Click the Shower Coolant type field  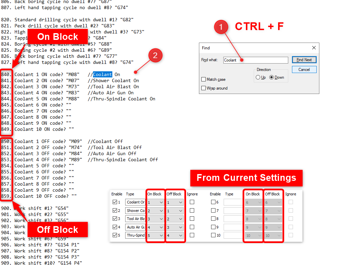[135, 211]
